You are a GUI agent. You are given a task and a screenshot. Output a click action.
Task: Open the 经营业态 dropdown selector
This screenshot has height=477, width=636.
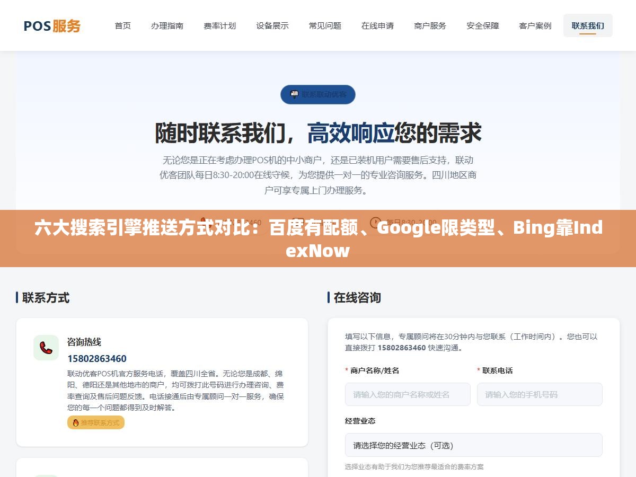coord(474,445)
